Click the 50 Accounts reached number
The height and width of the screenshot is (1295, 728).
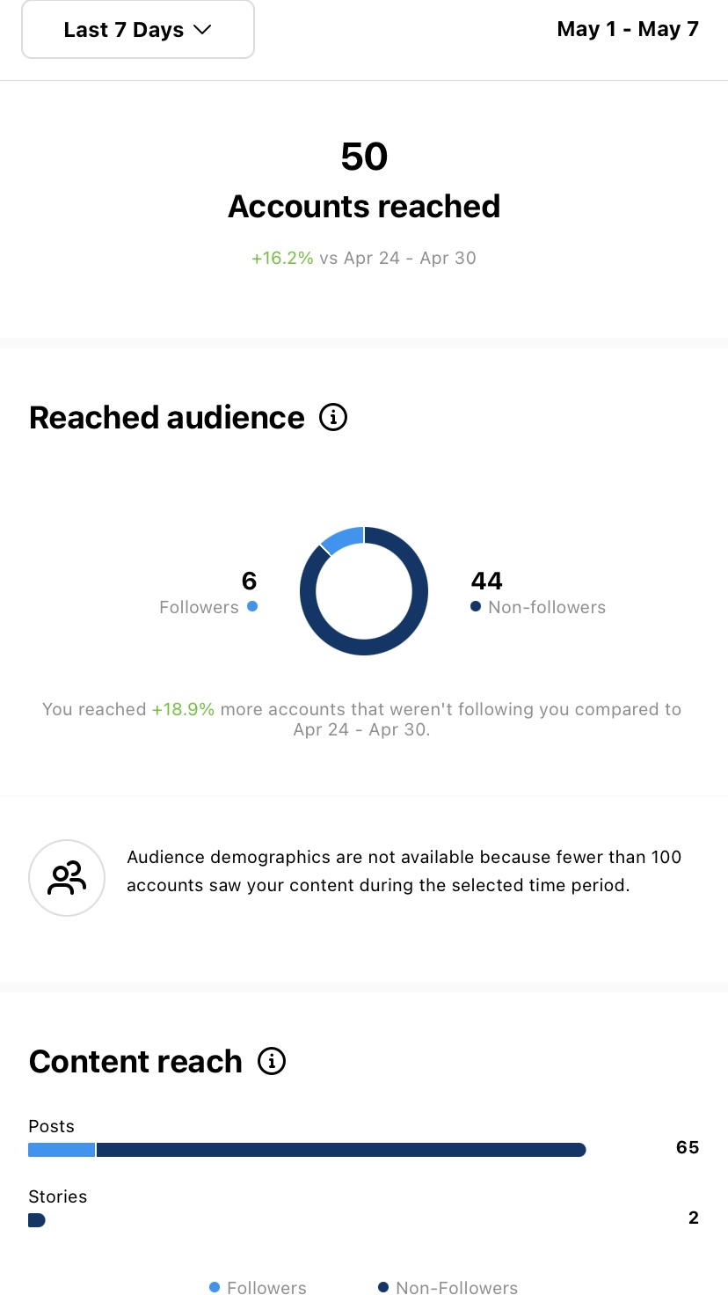(x=364, y=157)
